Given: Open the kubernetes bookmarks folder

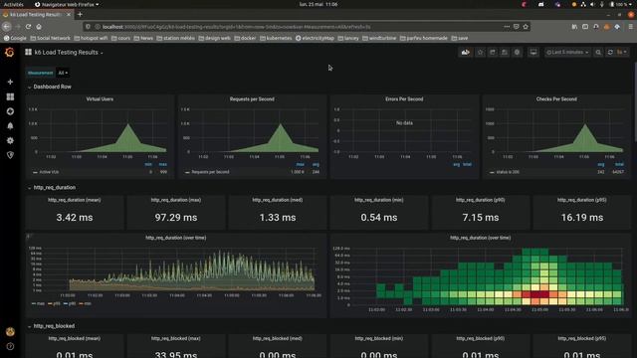Looking at the screenshot, I should tap(276, 38).
